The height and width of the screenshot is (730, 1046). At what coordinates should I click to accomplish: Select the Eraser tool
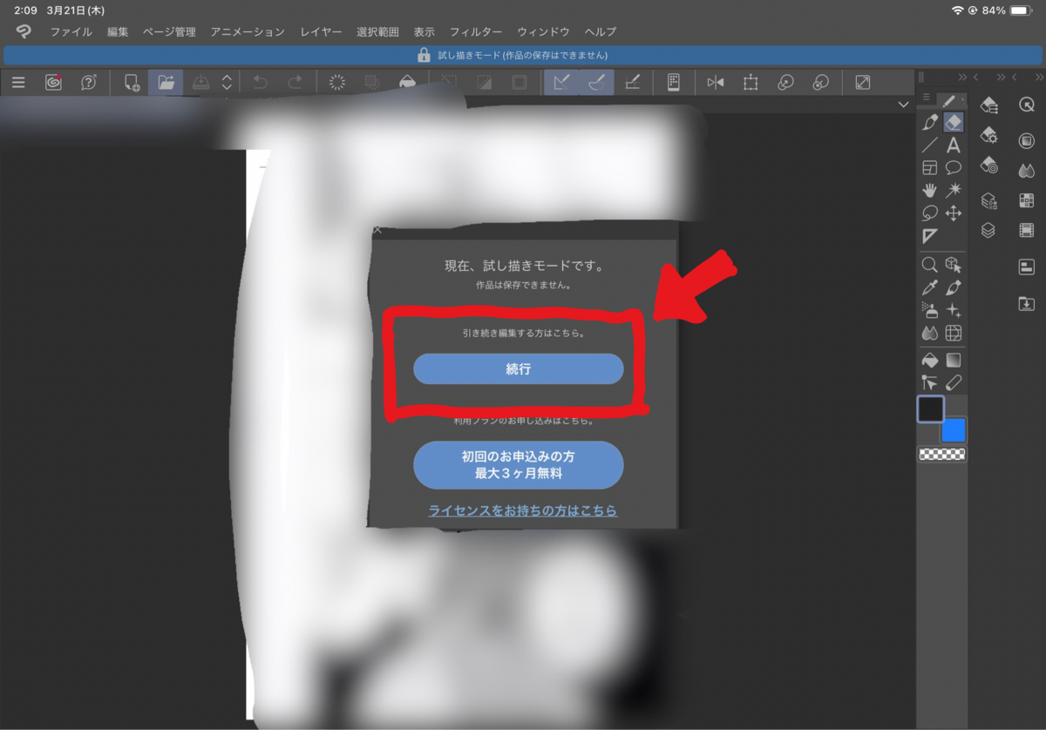tap(954, 122)
